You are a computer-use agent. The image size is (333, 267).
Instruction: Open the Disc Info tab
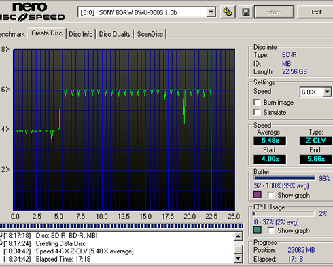[x=81, y=34]
